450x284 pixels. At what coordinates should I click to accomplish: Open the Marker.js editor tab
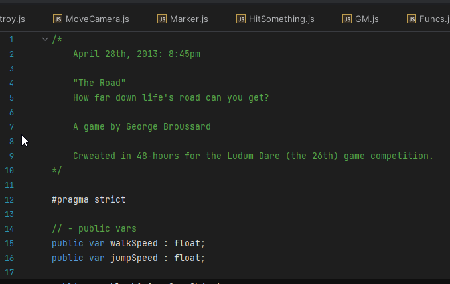pos(183,19)
